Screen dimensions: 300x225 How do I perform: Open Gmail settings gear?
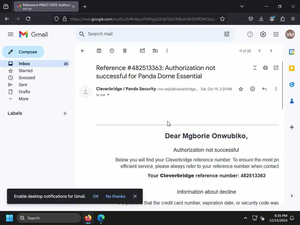pos(263,34)
